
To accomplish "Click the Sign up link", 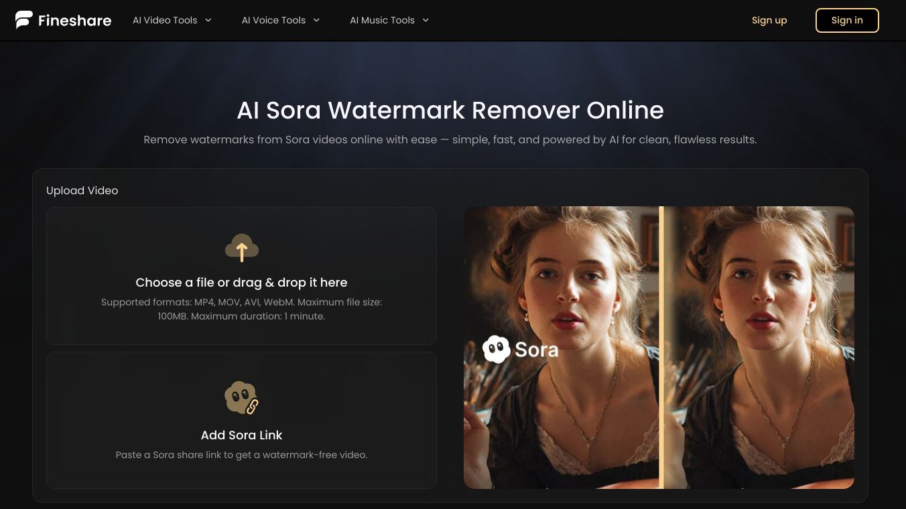I will point(769,20).
